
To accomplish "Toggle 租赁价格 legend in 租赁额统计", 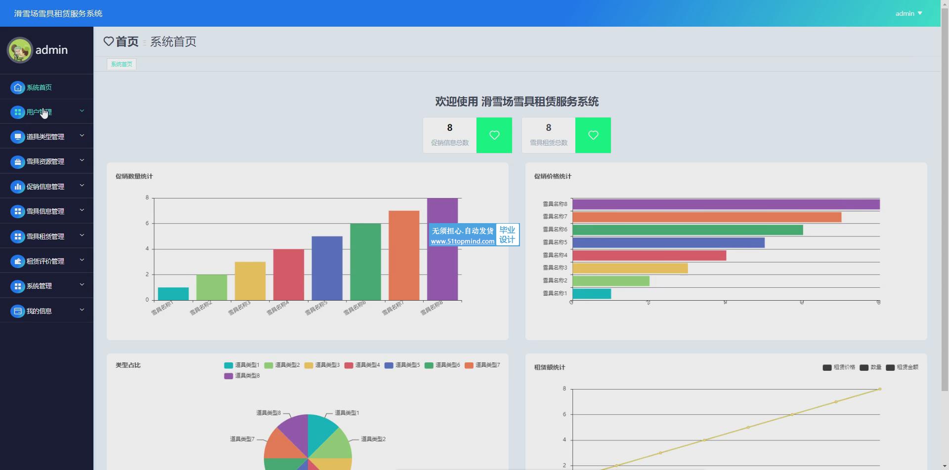I will point(839,367).
